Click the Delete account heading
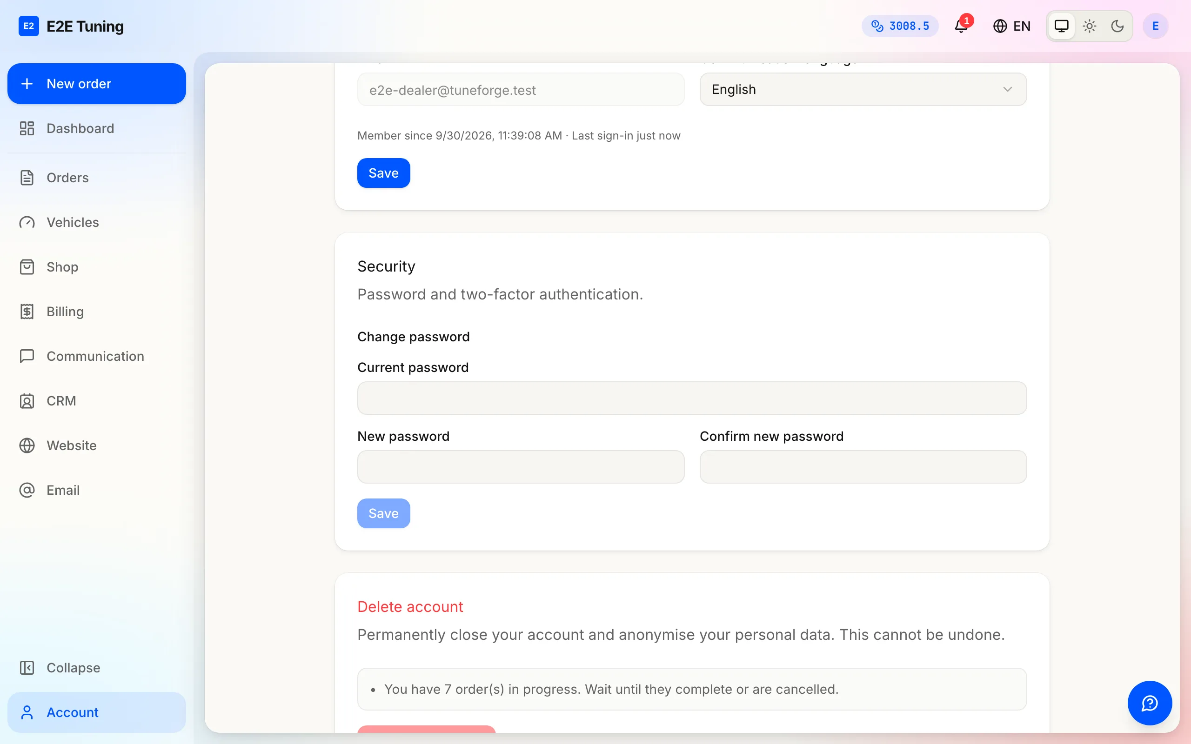This screenshot has height=744, width=1191. [410, 607]
